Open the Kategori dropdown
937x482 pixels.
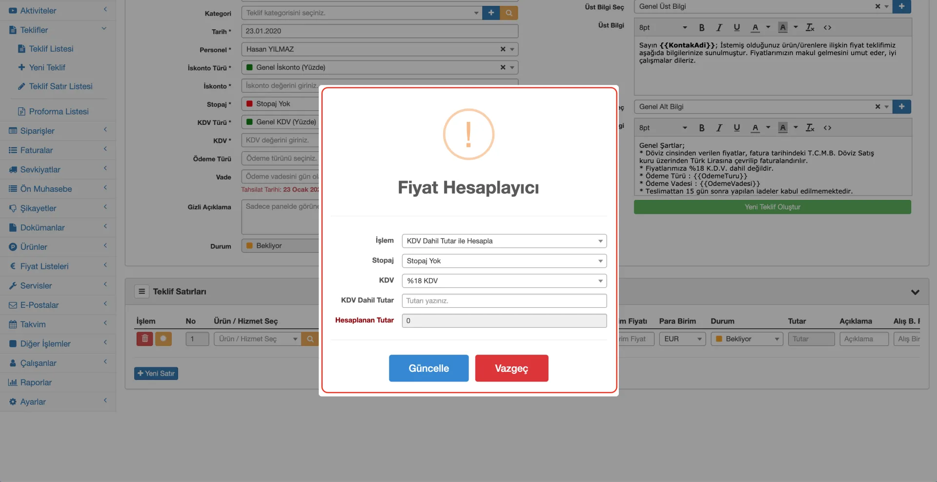[x=362, y=13]
